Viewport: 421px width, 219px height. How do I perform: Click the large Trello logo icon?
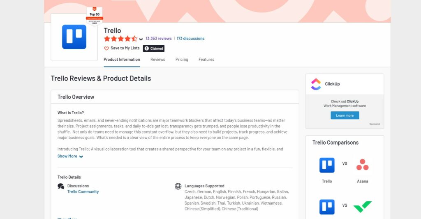74,37
